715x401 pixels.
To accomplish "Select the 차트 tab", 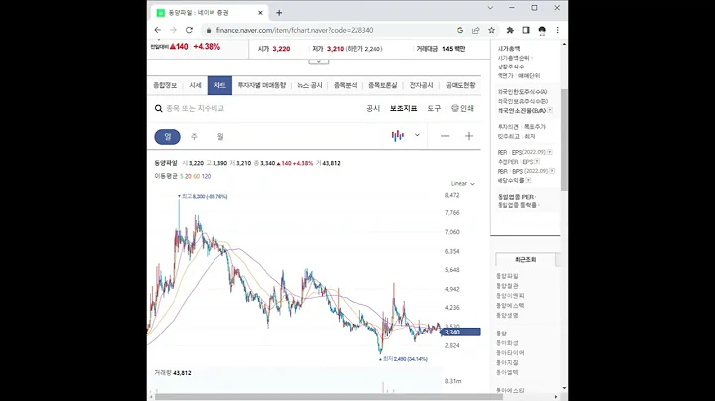I will pyautogui.click(x=219, y=85).
